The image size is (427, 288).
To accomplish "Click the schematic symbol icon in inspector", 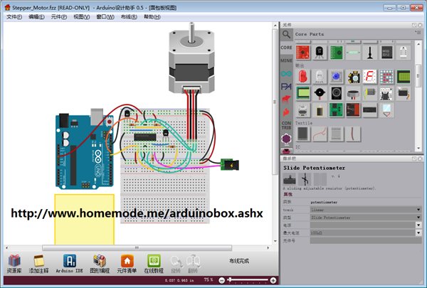I will pyautogui.click(x=305, y=180).
